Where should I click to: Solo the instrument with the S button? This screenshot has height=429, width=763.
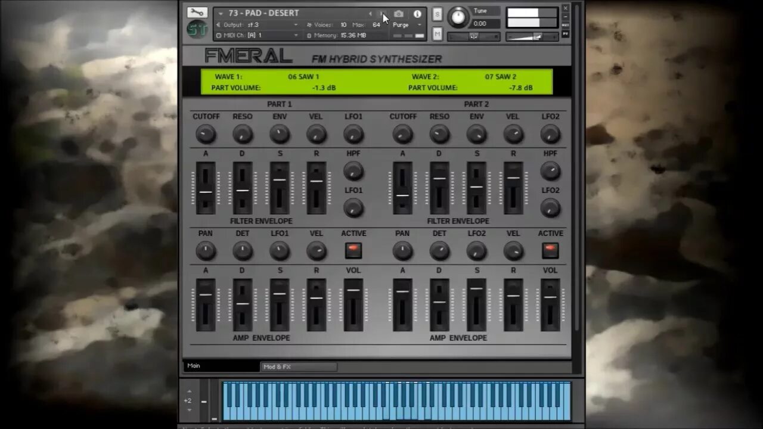438,14
